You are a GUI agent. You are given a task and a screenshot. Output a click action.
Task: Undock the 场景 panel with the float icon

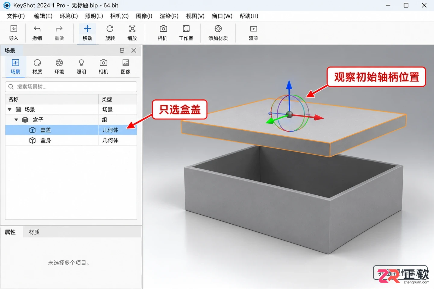coord(122,51)
